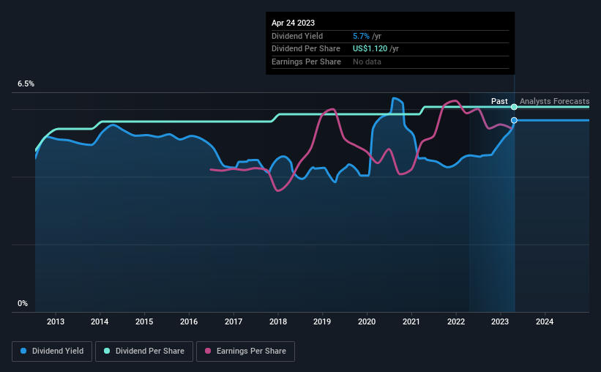The width and height of the screenshot is (601, 372).
Task: Click the US$1.120 dividend per share value
Action: 370,49
